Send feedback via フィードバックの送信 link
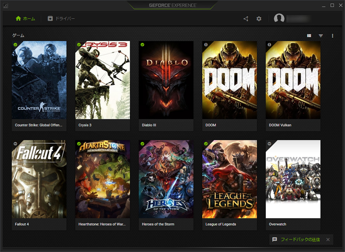The width and height of the screenshot is (345, 252). pos(300,240)
